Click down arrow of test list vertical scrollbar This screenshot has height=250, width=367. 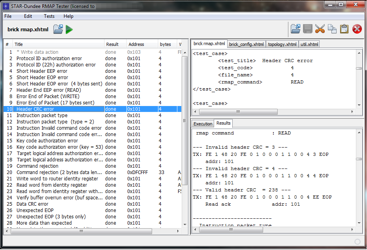[x=184, y=225]
